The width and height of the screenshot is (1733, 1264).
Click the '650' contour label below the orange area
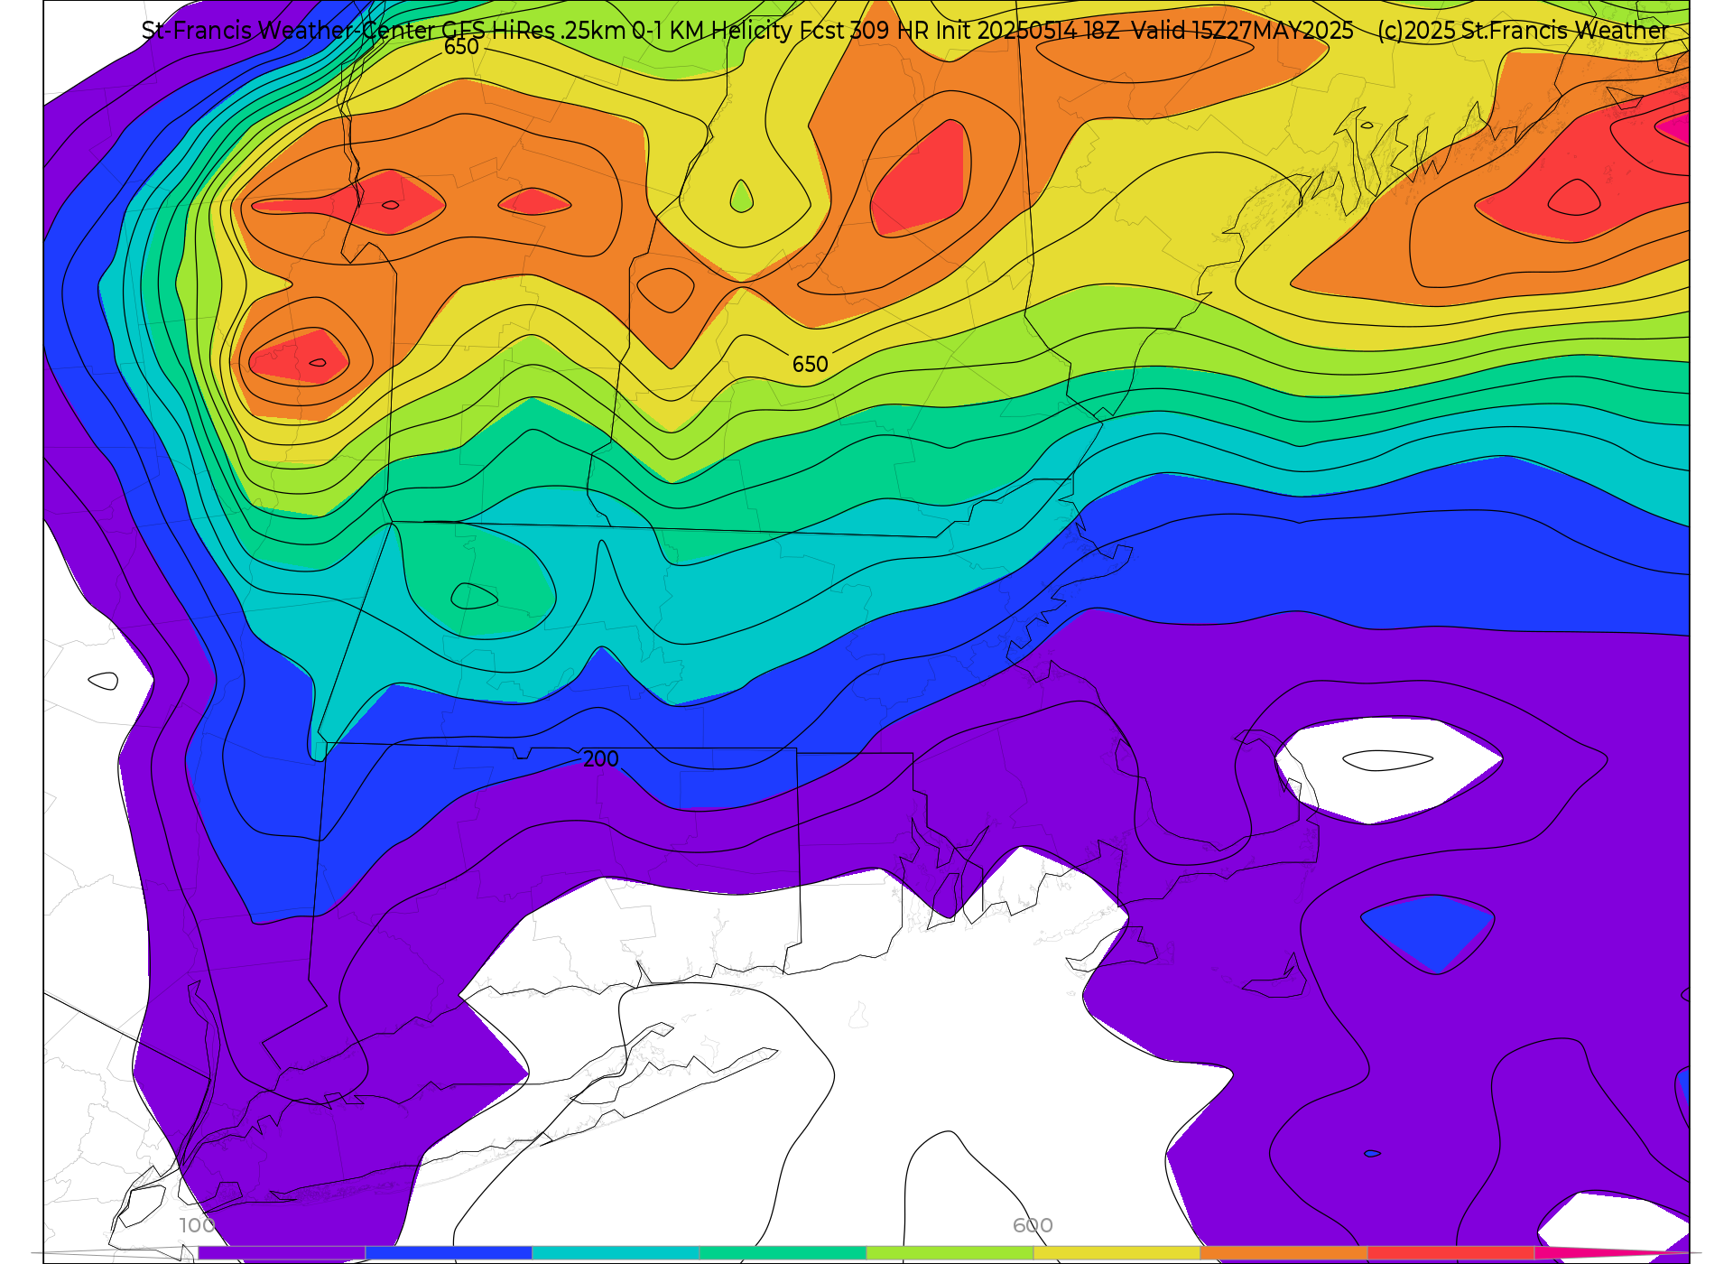click(x=810, y=365)
